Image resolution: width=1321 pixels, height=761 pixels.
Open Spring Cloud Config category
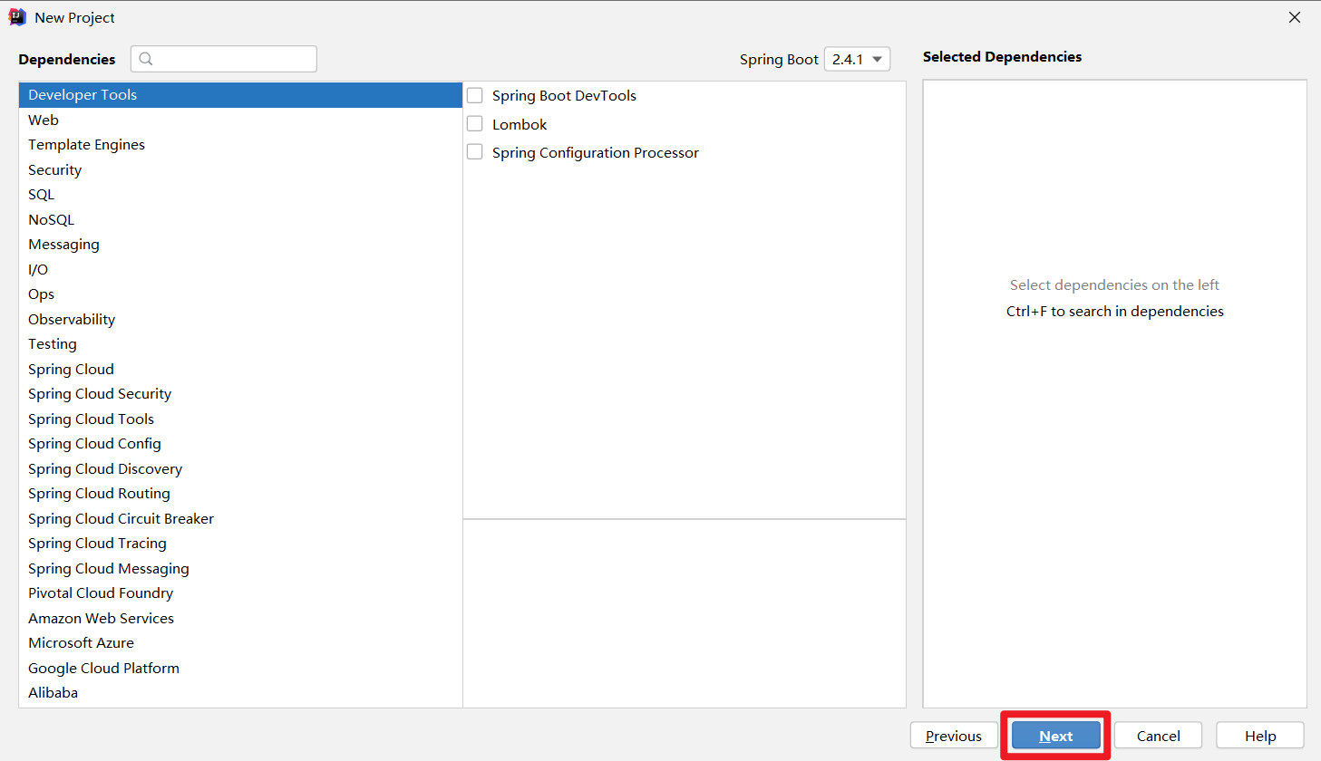click(240, 444)
